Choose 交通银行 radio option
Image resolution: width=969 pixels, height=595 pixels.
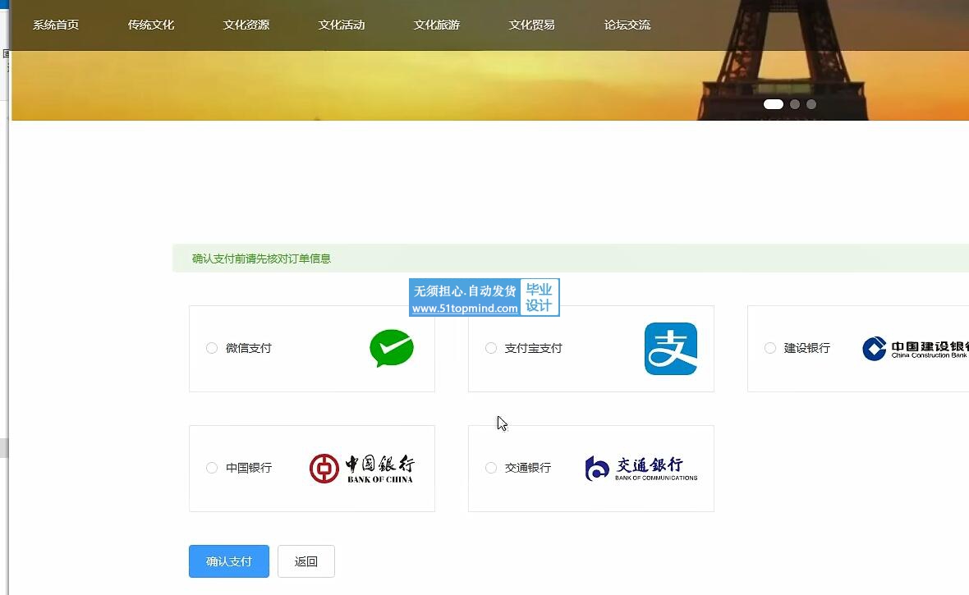tap(491, 468)
